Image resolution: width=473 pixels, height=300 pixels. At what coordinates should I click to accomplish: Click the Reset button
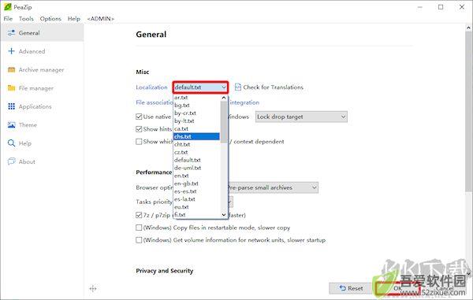pos(351,288)
